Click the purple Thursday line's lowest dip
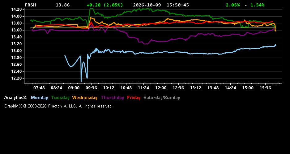Image resolution: width=290 pixels, height=154 pixels. [146, 44]
